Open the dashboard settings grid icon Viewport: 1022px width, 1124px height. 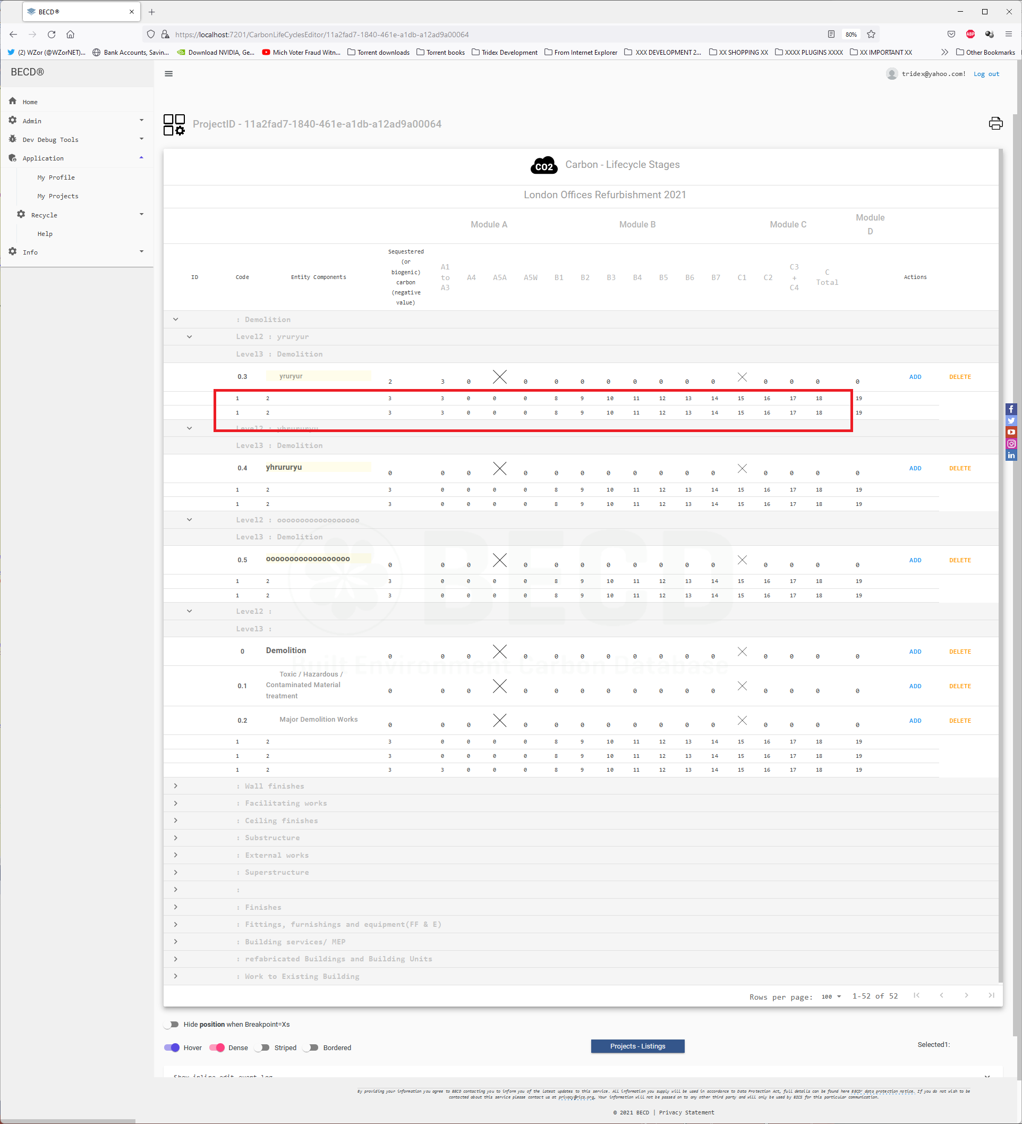(x=174, y=124)
